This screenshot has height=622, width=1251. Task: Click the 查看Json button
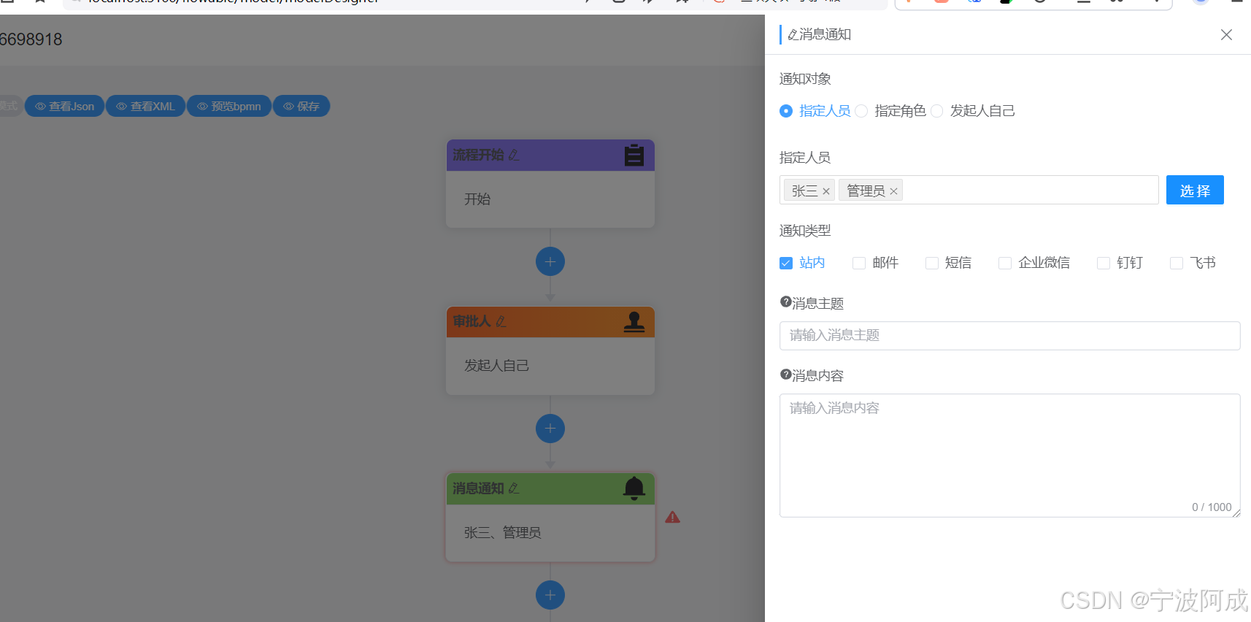64,106
